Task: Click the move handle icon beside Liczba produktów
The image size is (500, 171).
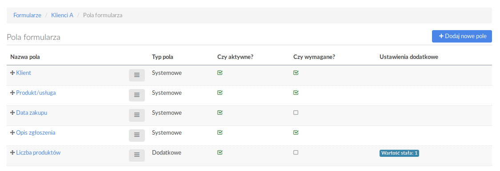Action: (13, 152)
